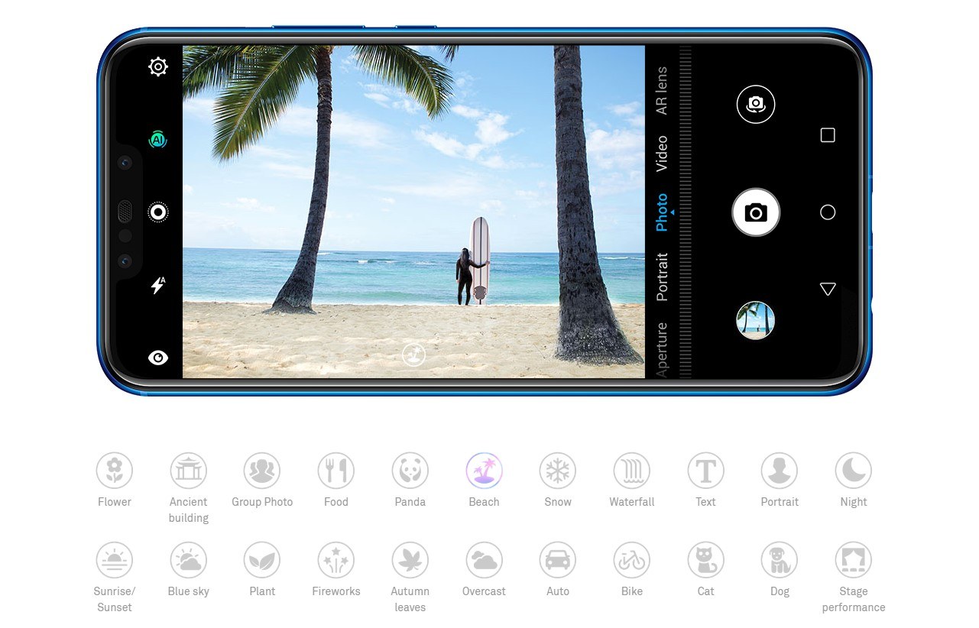Screen dimensions: 979x628
Task: Select the Sunrise/Sunset scene icon
Action: click(x=115, y=560)
